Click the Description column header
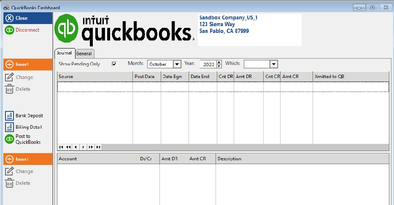 click(302, 159)
